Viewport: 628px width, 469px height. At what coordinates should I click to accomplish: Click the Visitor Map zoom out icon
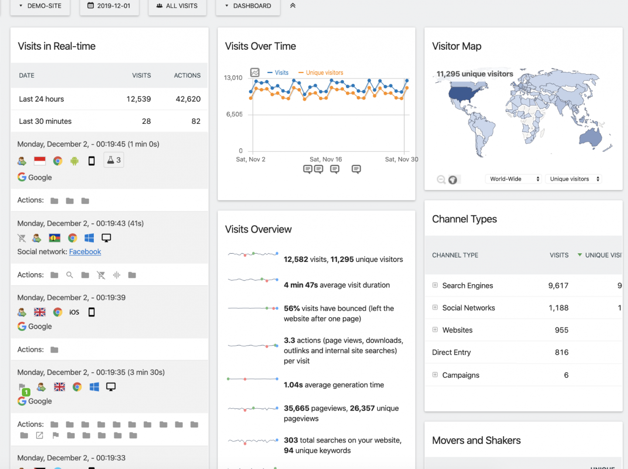tap(441, 180)
